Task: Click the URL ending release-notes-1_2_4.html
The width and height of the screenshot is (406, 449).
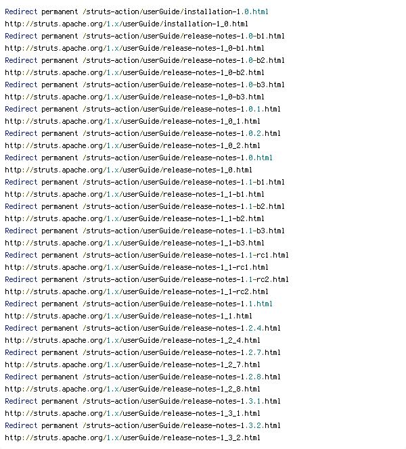Action: click(x=133, y=340)
